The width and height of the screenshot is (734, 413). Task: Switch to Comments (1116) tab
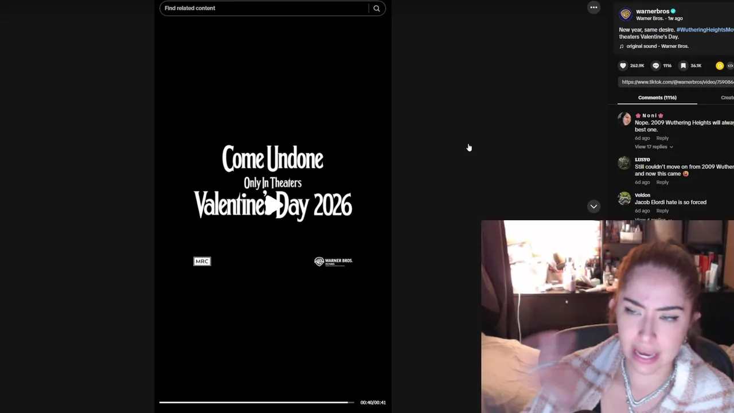coord(657,98)
